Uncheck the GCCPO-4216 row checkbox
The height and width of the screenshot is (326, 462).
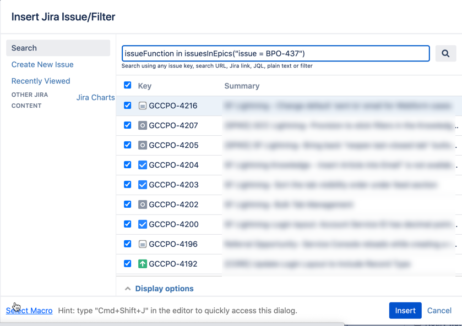pyautogui.click(x=127, y=106)
